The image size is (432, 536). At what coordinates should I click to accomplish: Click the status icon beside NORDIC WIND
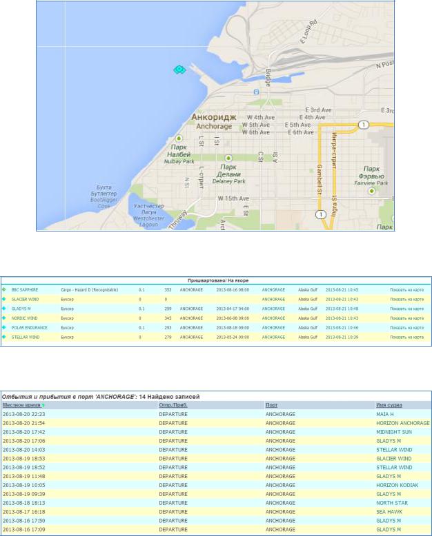[x=4, y=318]
